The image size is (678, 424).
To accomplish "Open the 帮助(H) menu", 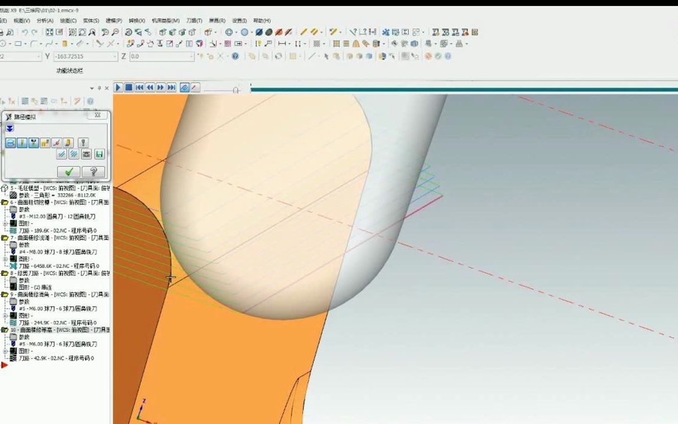I will pos(262,20).
